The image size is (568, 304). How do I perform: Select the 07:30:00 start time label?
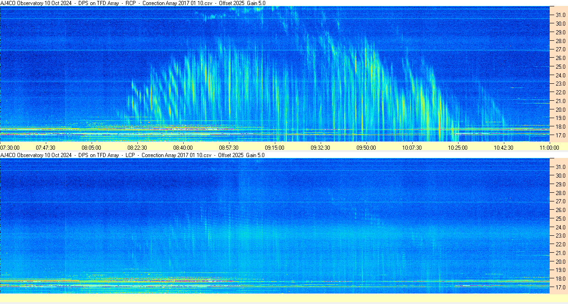10,148
